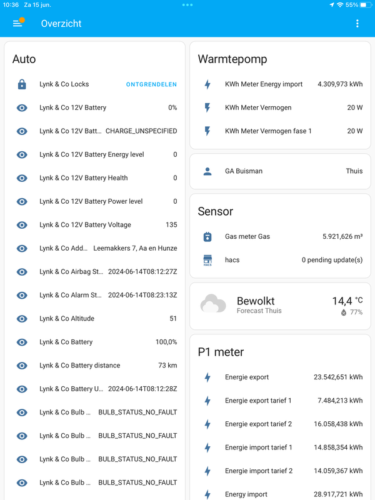Image resolution: width=375 pixels, height=500 pixels.
Task: Tap the battery indicator in the status bar
Action: click(x=366, y=4)
